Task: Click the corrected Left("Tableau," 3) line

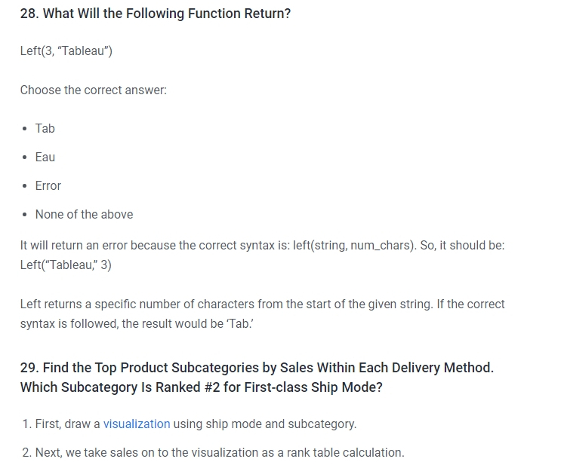Action: point(66,265)
